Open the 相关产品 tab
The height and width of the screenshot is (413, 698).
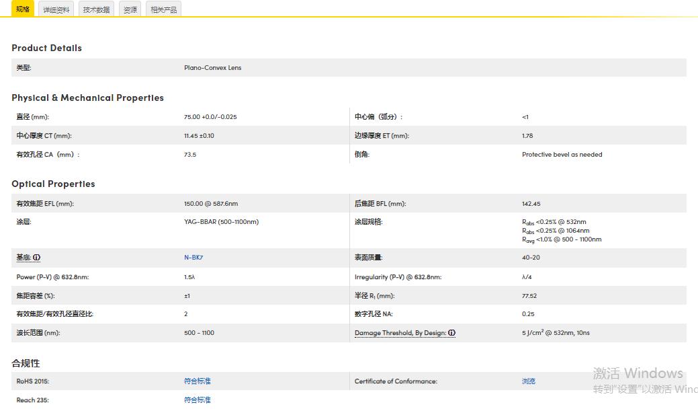[163, 10]
